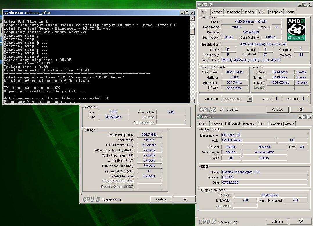The height and width of the screenshot is (226, 313).
Task: Click OK in top CPU-Z window
Action: (301, 110)
